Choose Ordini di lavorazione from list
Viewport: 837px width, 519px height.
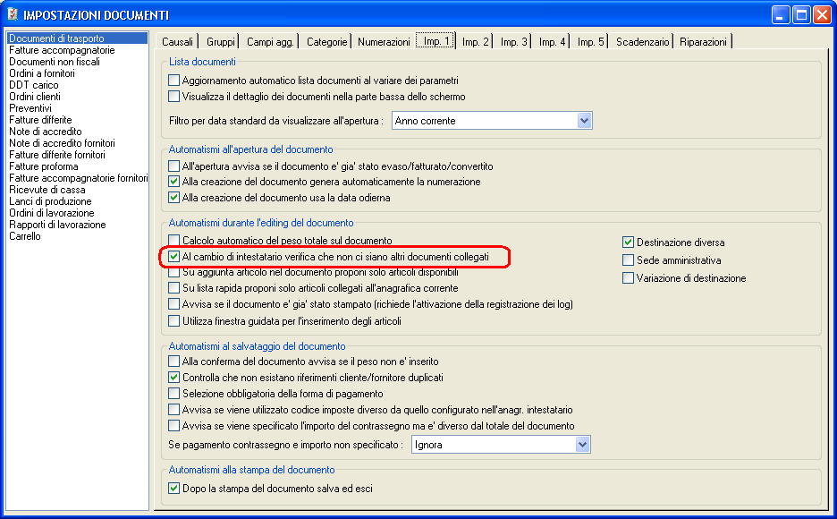[78, 213]
